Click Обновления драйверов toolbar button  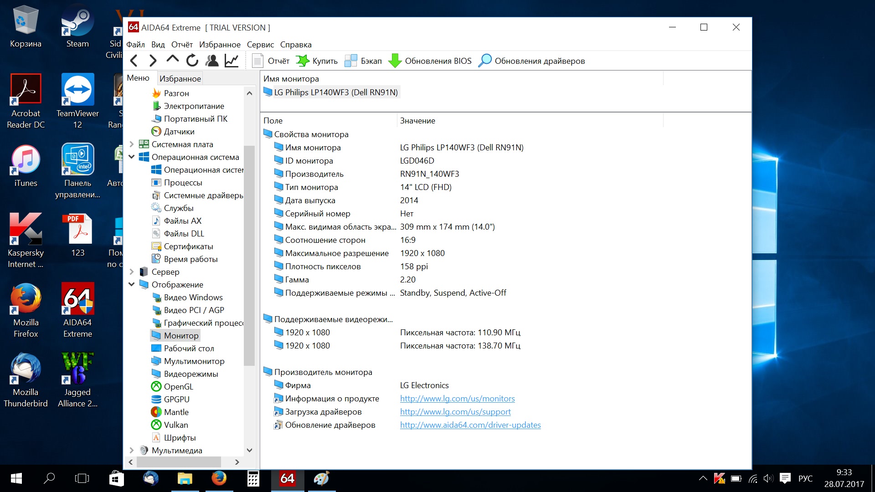pos(531,61)
